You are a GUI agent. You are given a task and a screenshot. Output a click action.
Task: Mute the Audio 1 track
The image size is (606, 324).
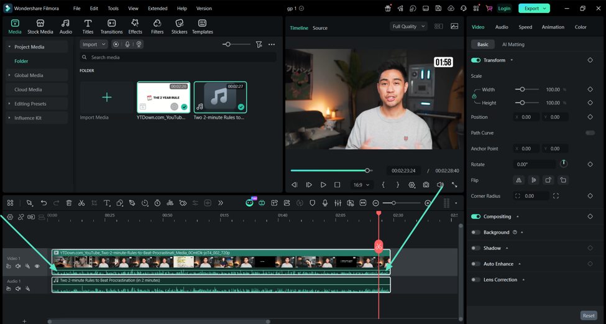(18, 289)
